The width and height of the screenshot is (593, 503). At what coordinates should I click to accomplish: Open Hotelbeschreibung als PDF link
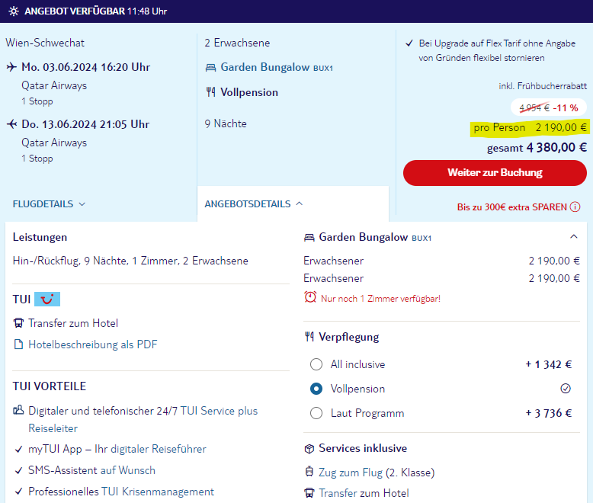pyautogui.click(x=93, y=344)
